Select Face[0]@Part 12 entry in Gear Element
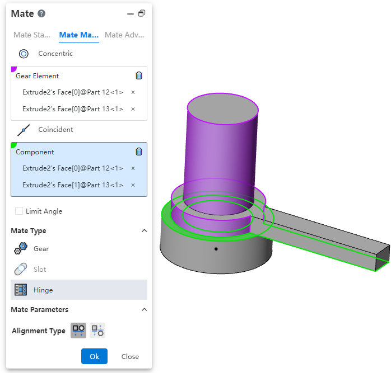Viewport: 391px width, 373px height. tap(73, 92)
